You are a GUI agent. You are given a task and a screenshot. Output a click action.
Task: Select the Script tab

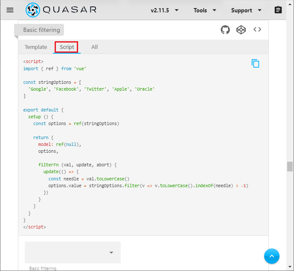(67, 47)
